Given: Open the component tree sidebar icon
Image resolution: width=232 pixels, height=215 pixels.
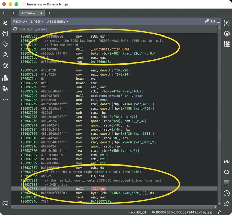Looking at the screenshot, I should click(5, 78).
